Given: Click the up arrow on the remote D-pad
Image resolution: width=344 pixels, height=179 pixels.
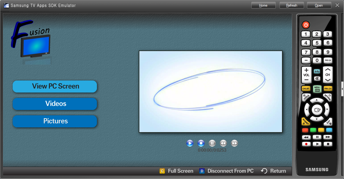Looking at the screenshot, I should 317,100.
